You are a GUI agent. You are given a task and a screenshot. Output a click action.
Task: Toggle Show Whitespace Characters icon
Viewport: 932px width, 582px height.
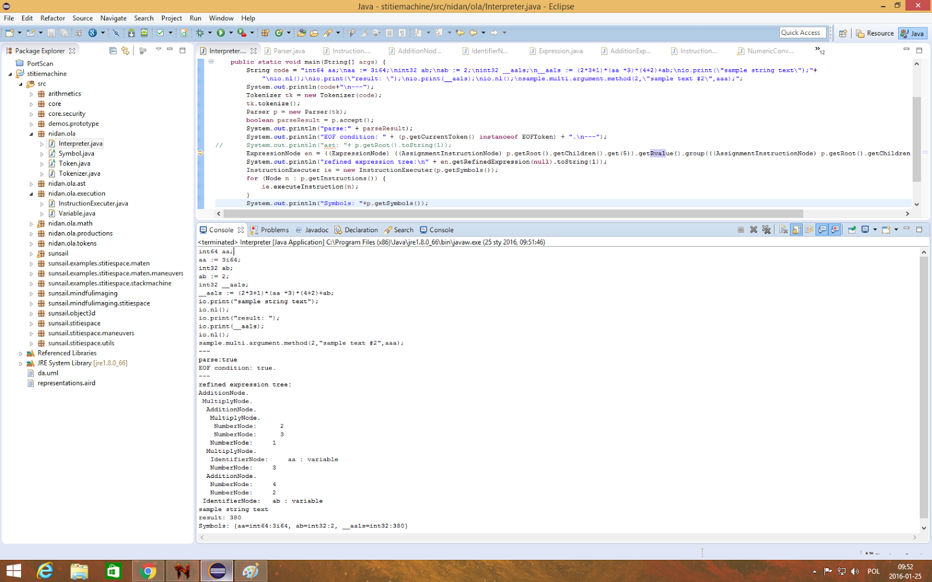click(x=402, y=33)
